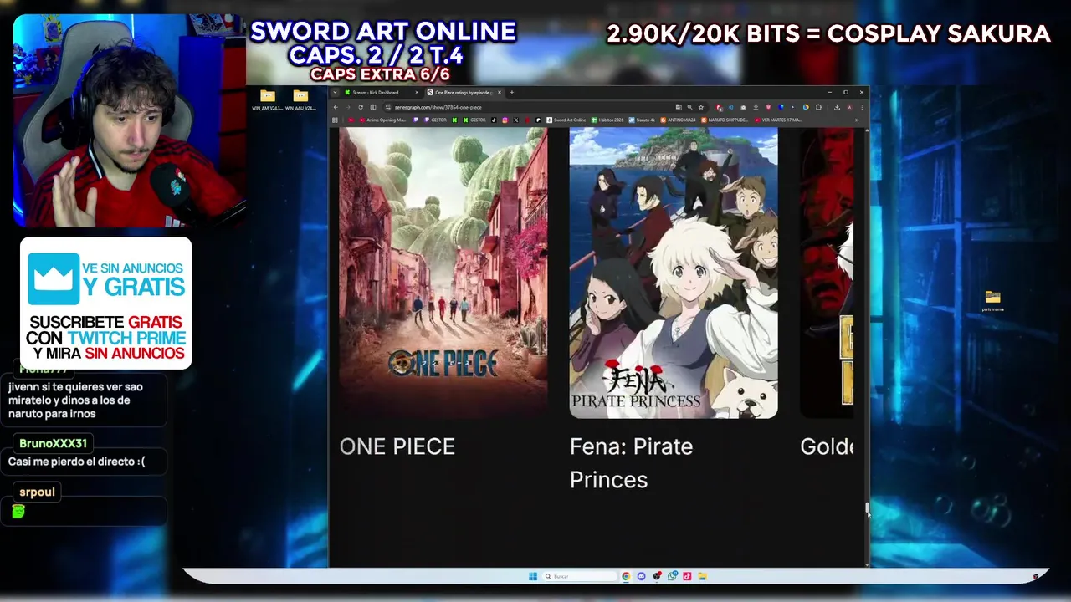Select the first WIN_AM desktop folder

pos(268,100)
